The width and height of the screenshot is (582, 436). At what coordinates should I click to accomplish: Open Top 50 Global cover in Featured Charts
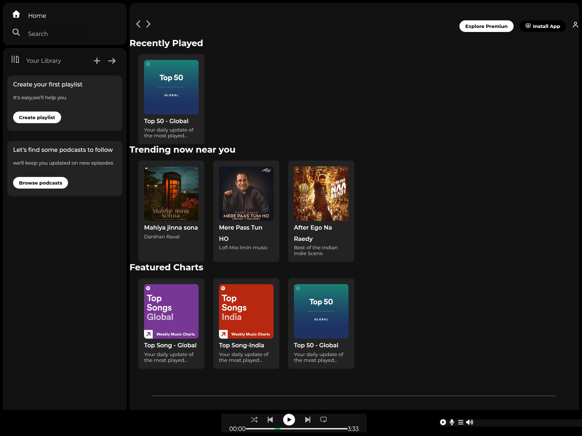pyautogui.click(x=321, y=311)
